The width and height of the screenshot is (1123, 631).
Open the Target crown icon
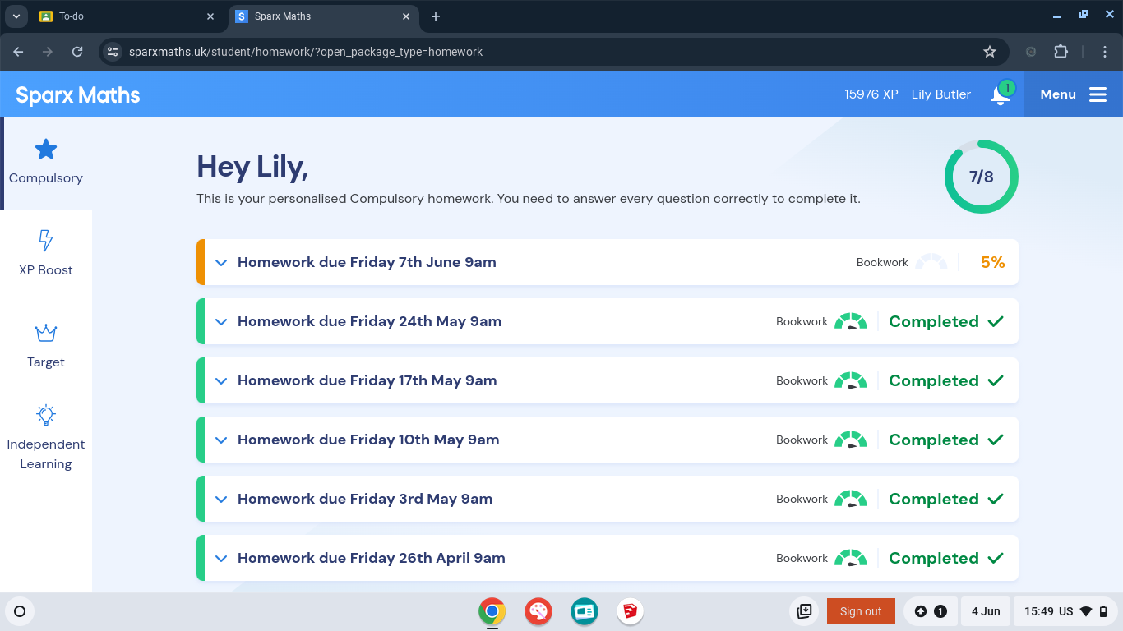46,333
